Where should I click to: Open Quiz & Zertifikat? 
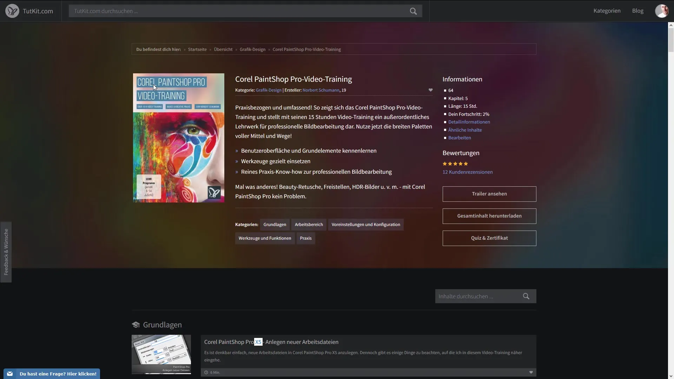click(489, 238)
